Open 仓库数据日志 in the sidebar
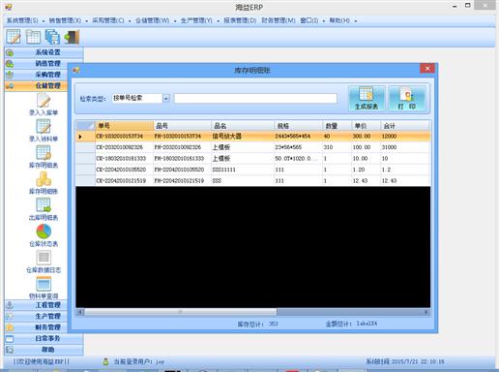The image size is (499, 372). pos(44,262)
